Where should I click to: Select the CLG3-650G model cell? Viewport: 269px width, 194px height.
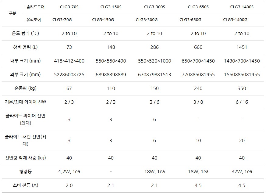click(190, 20)
